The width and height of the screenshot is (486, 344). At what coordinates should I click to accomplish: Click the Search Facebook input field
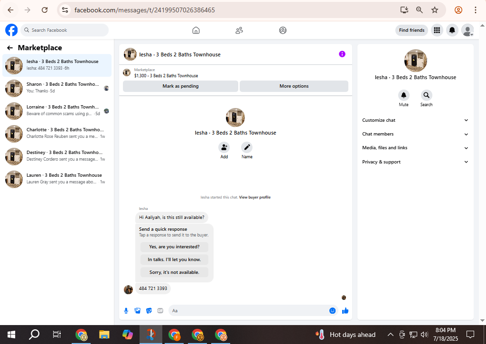pyautogui.click(x=65, y=30)
